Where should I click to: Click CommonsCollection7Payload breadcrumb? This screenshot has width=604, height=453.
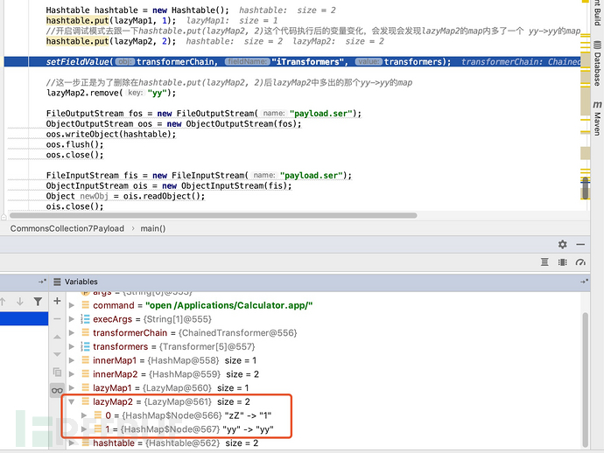click(67, 228)
